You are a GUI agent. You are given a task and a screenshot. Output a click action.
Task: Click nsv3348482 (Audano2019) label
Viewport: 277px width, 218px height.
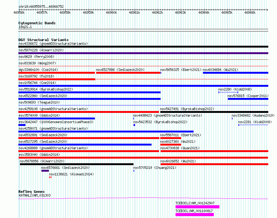coord(253,115)
